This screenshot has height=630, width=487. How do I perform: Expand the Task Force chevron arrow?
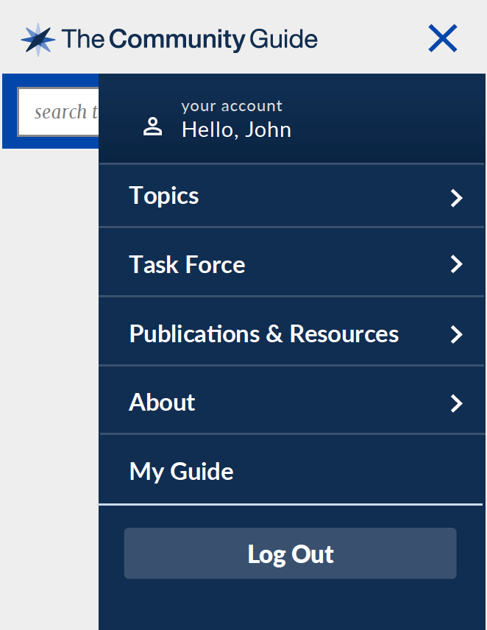(457, 264)
